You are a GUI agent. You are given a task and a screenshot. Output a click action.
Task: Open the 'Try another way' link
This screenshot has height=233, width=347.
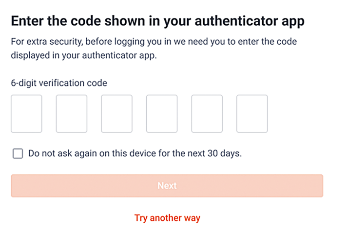coord(167,218)
